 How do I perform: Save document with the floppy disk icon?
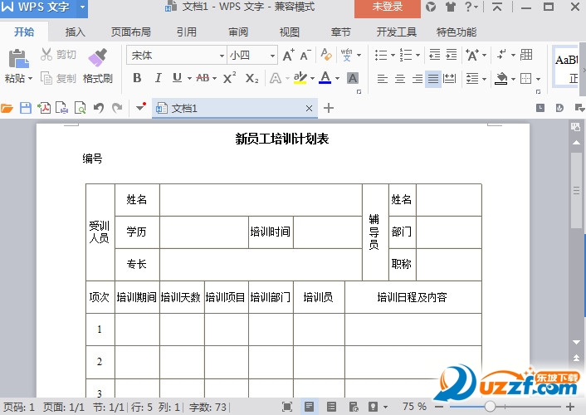(26, 108)
